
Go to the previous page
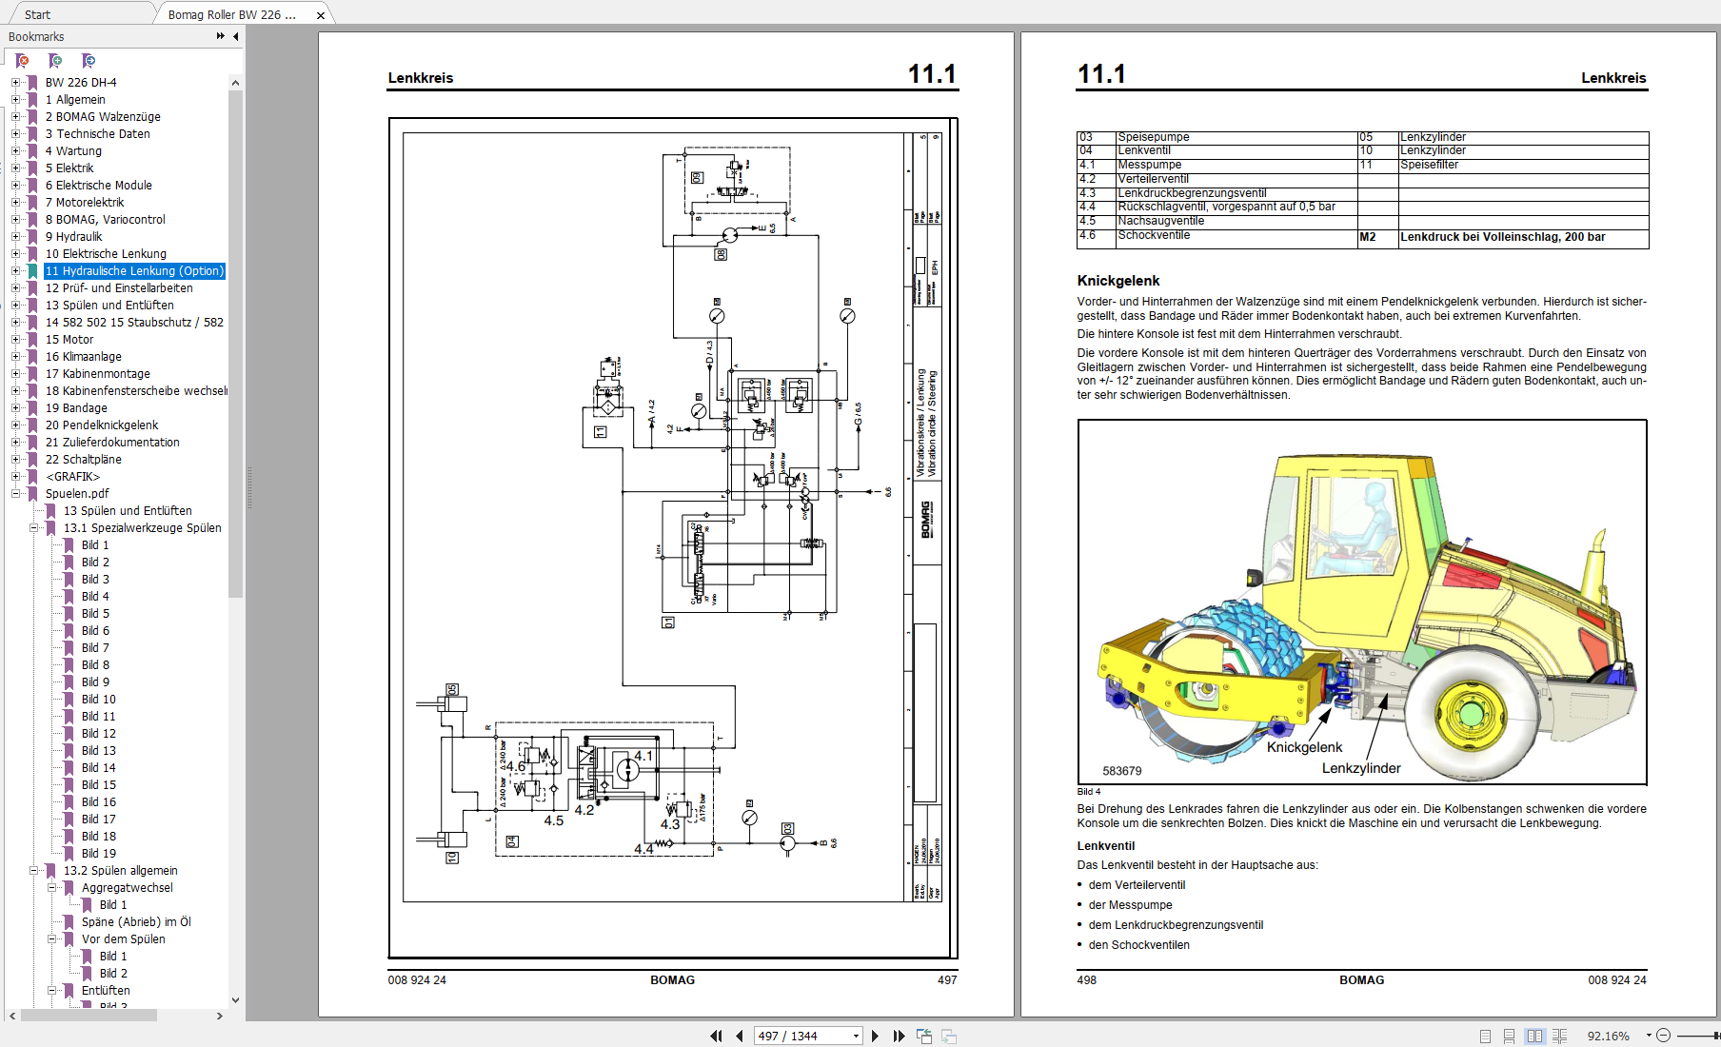click(740, 1036)
